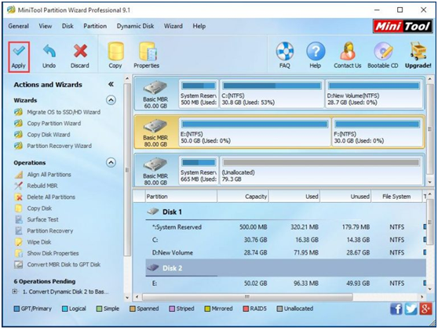The image size is (438, 329).
Task: Click the left panel scroll down arrow
Action: [x=127, y=298]
